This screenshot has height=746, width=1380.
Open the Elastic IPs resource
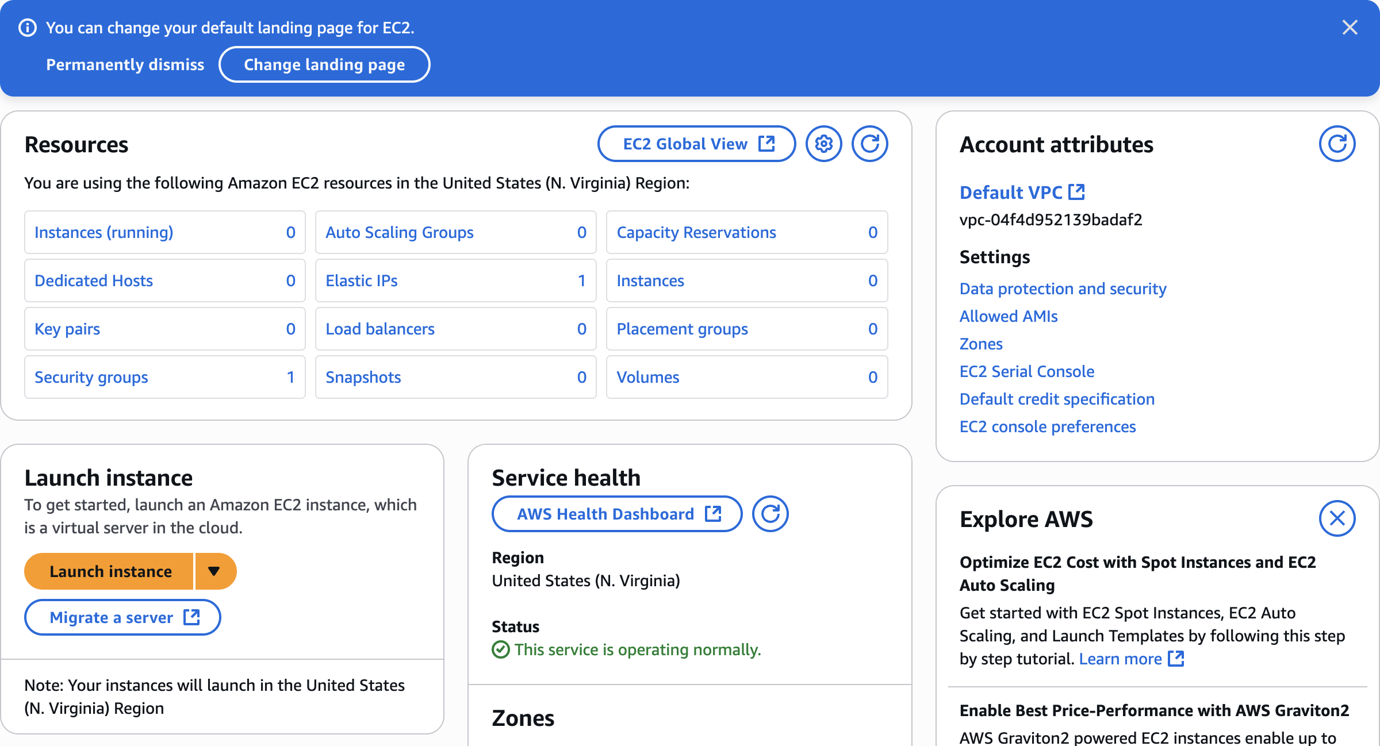pyautogui.click(x=362, y=280)
